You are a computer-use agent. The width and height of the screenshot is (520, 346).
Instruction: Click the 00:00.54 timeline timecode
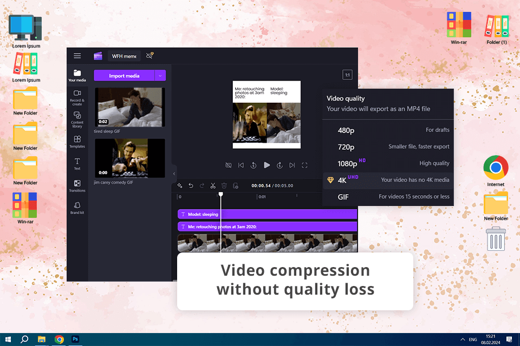(261, 186)
